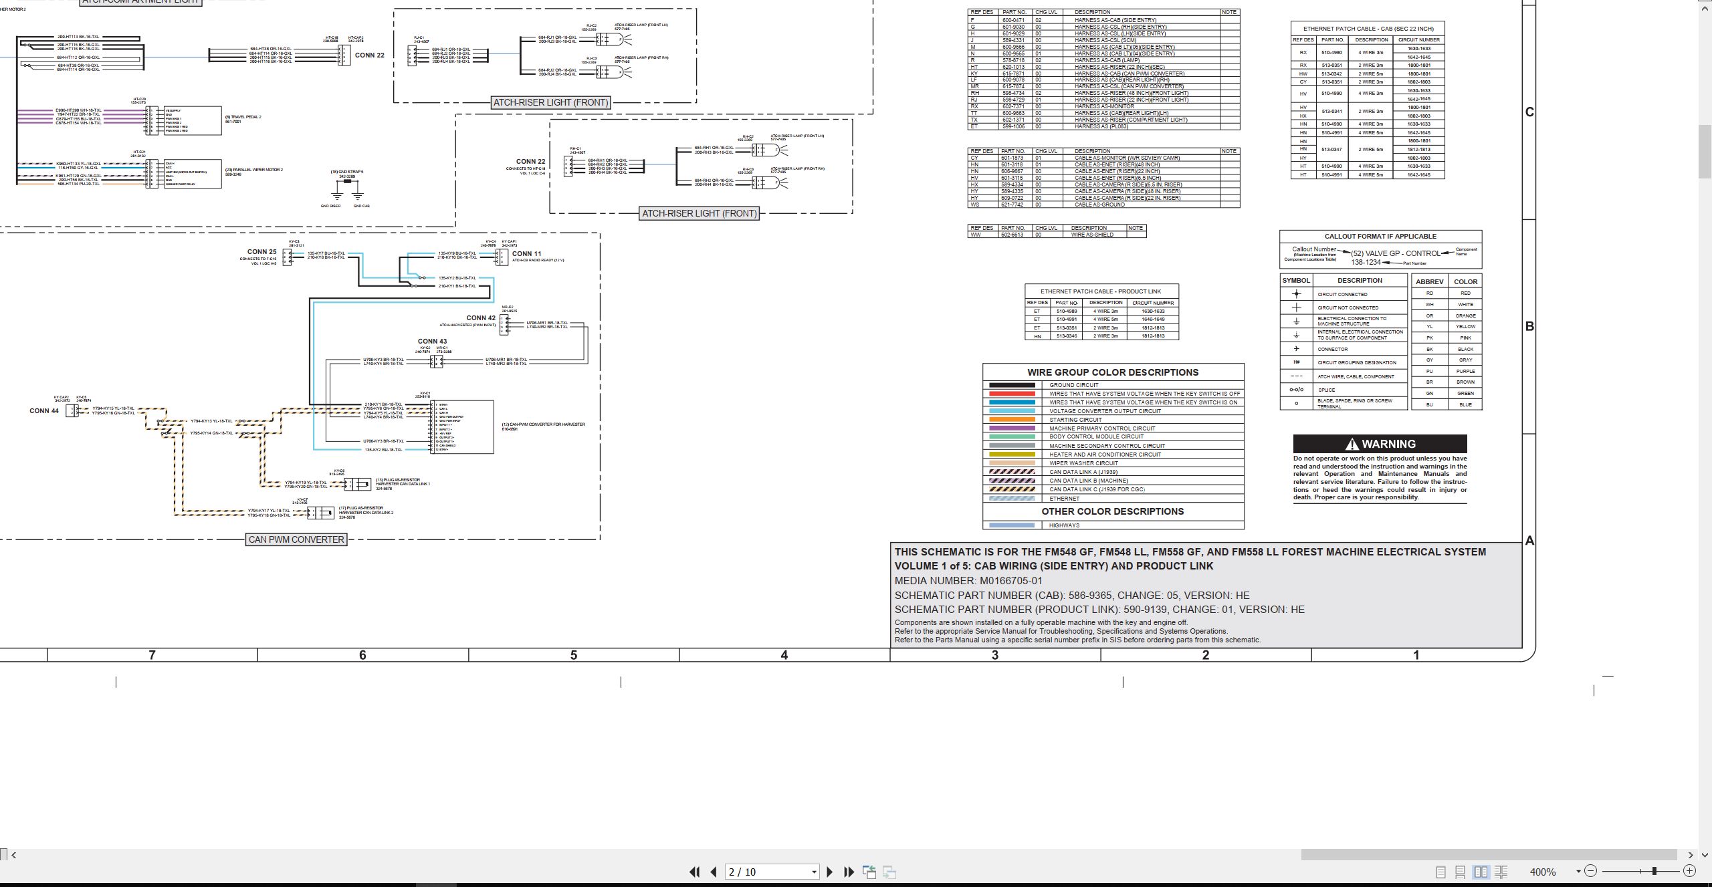
Task: Click the SPLICE symbol description
Action: pyautogui.click(x=1326, y=390)
